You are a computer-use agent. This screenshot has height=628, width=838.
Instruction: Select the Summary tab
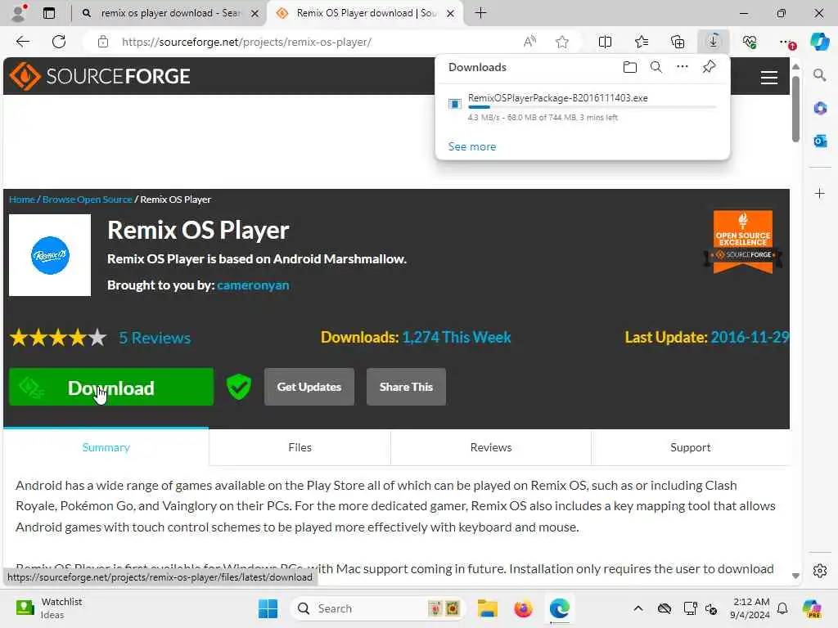coord(106,447)
